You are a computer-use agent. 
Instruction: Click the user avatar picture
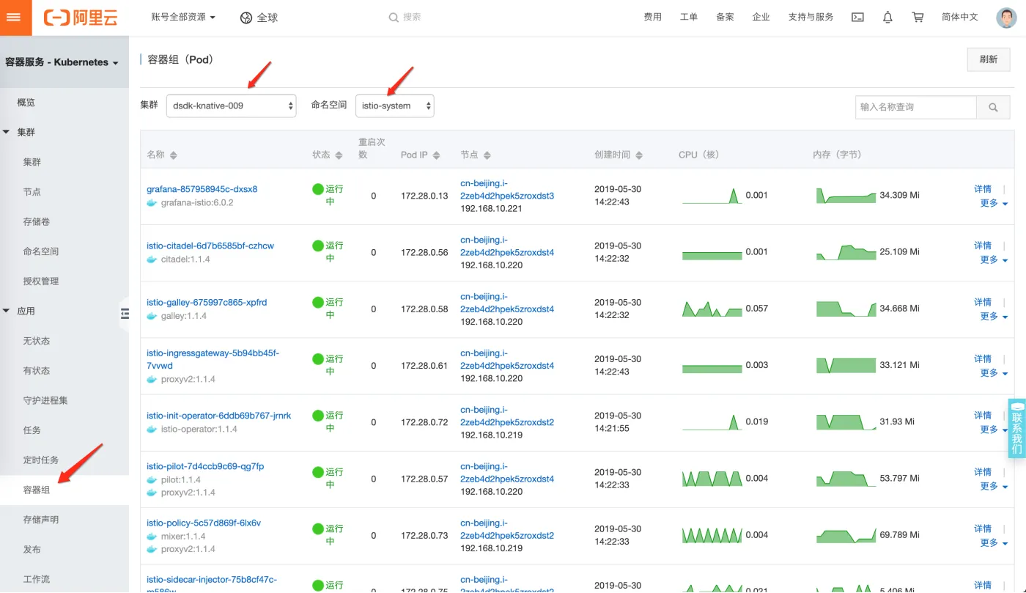(x=1007, y=18)
